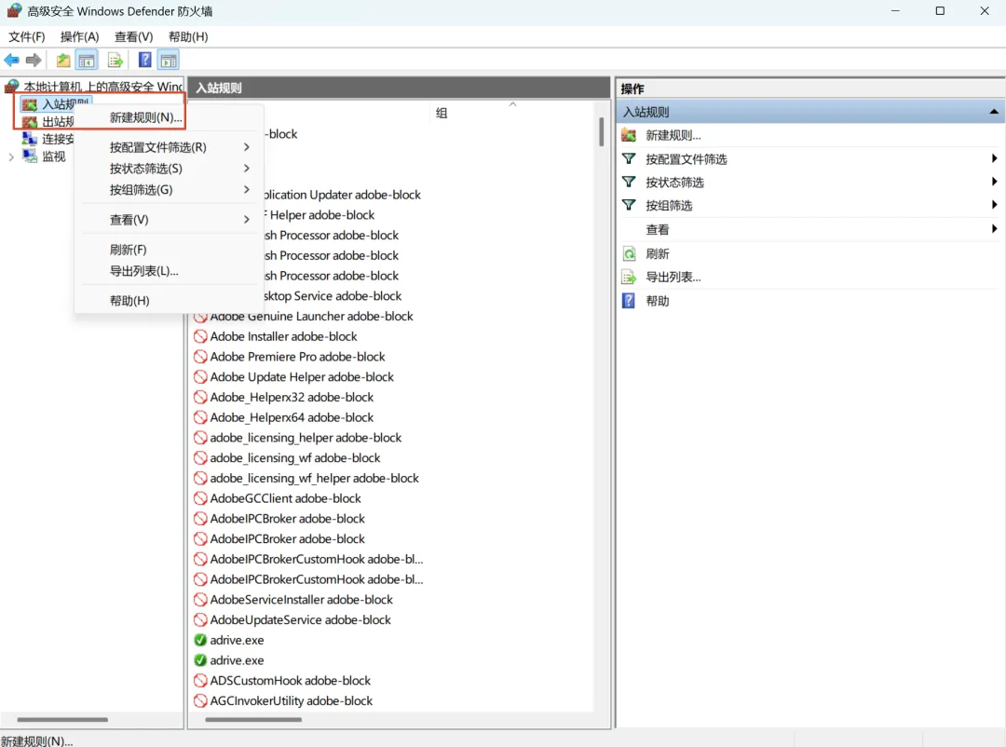Click the 入站规则 tree node icon

[30, 104]
